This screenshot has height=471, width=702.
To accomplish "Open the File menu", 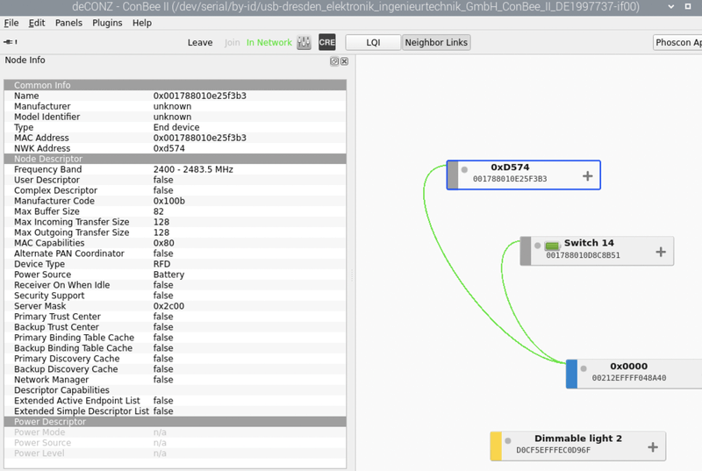I will [11, 23].
